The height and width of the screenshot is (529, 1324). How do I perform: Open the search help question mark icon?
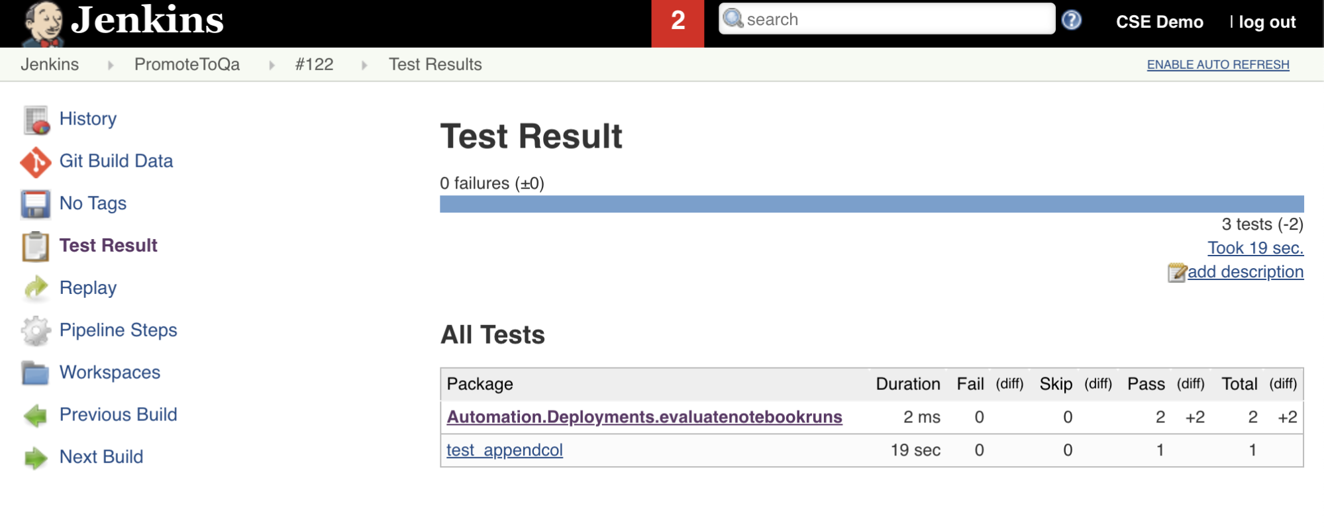click(1071, 21)
